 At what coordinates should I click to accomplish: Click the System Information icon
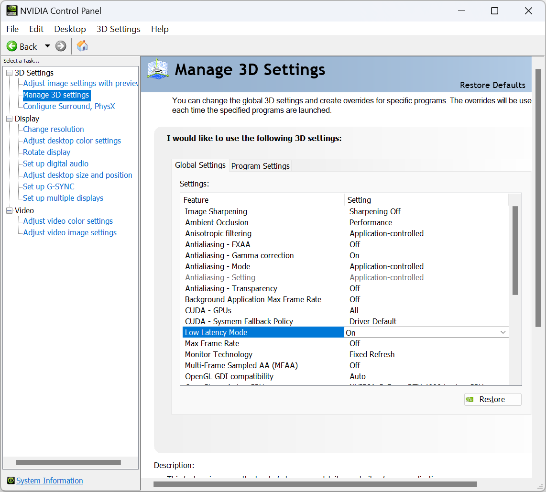tap(11, 481)
